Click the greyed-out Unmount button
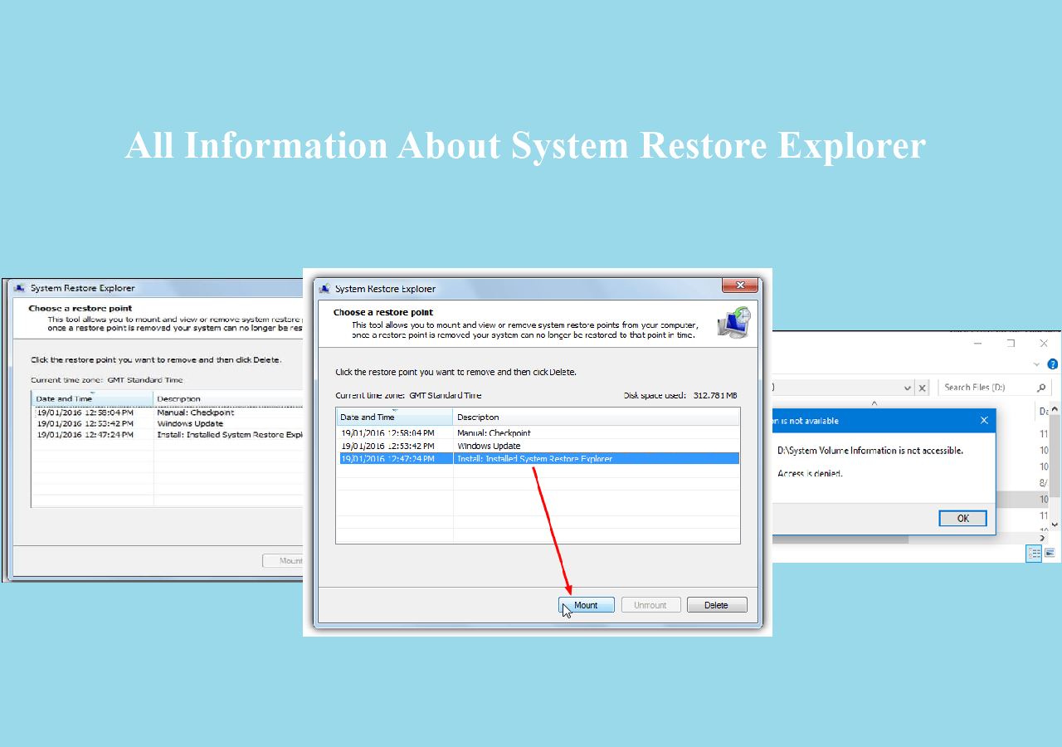Screen dimensions: 1062x747 [x=650, y=605]
